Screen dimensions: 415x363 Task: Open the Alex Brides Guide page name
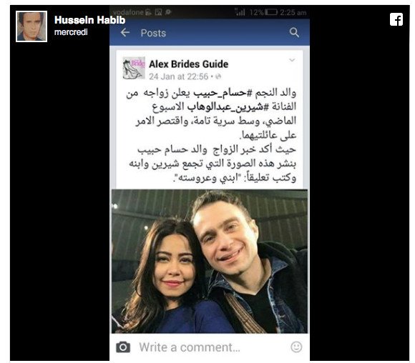point(188,64)
